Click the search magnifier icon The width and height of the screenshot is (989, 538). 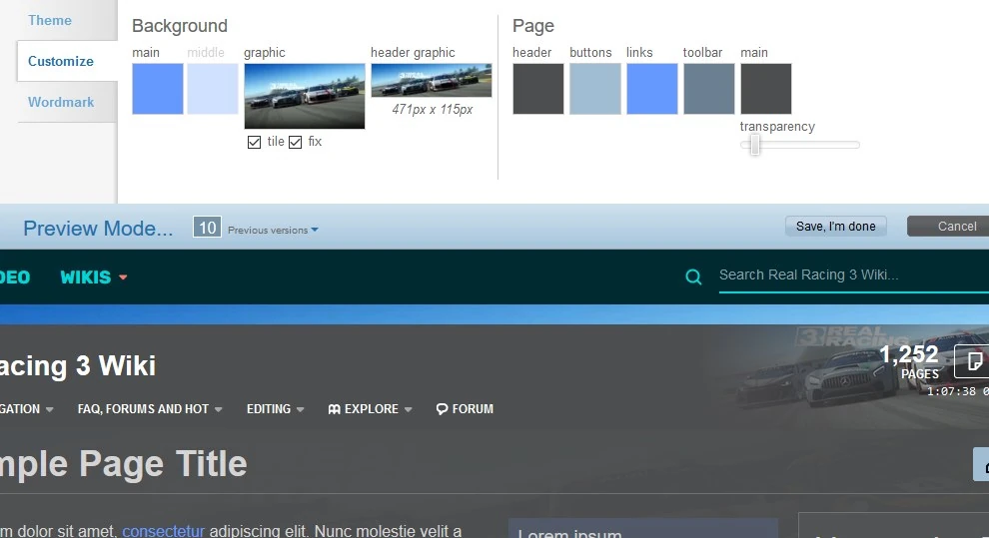693,276
